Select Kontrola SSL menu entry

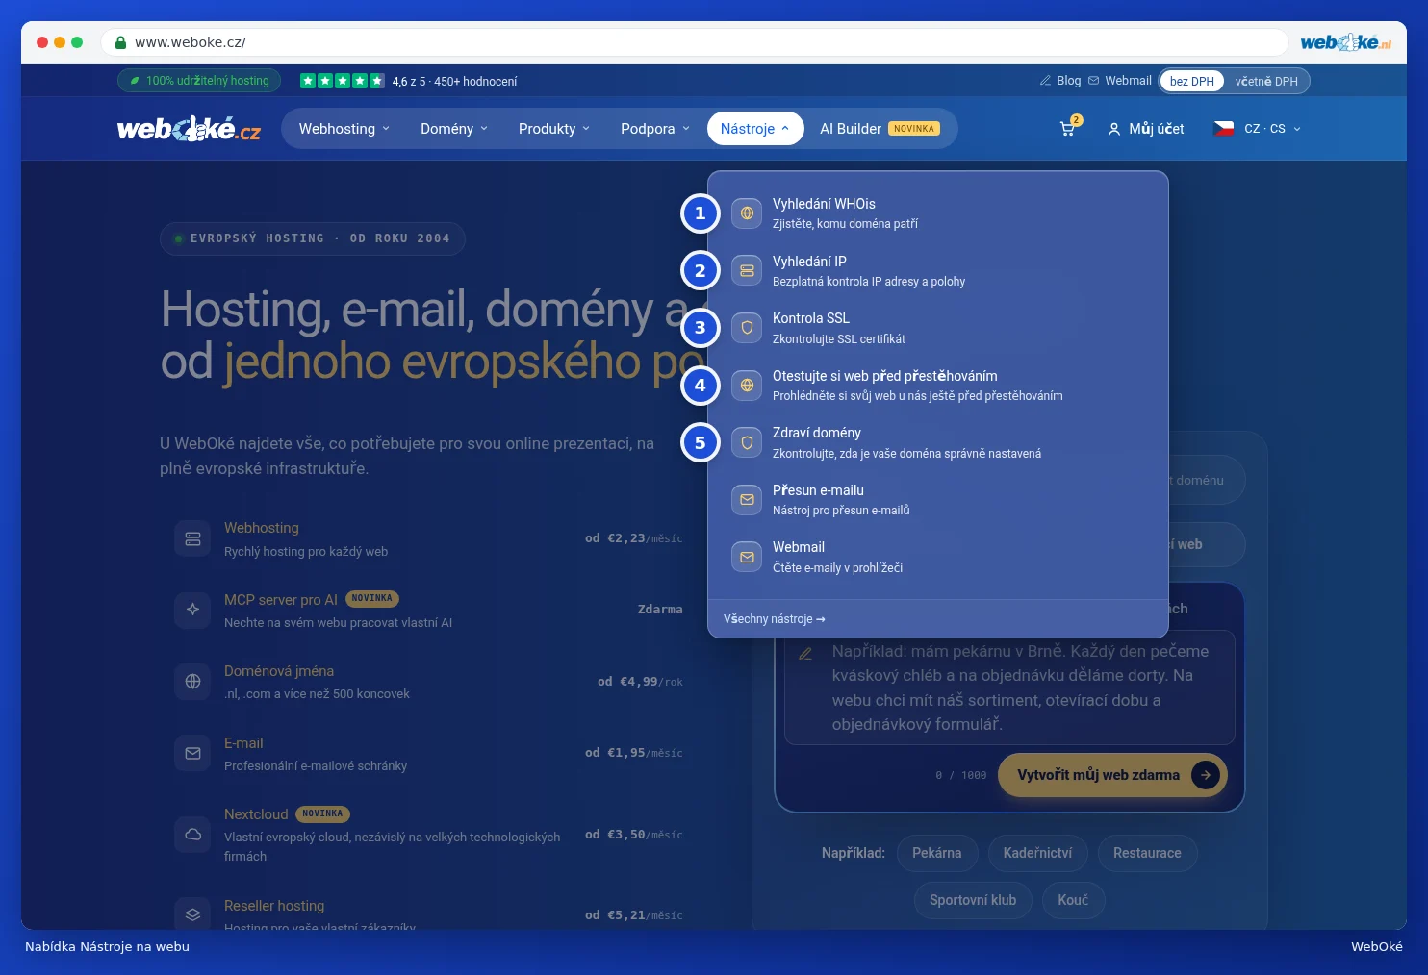tap(938, 328)
